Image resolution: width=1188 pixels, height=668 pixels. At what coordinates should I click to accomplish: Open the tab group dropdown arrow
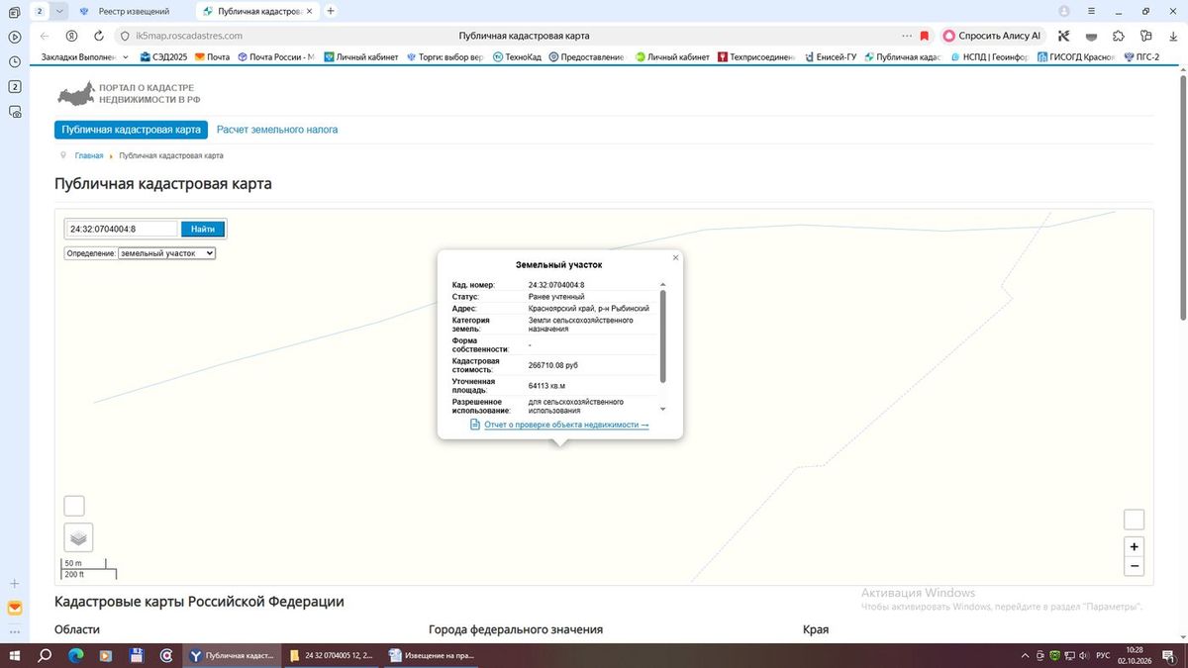59,11
